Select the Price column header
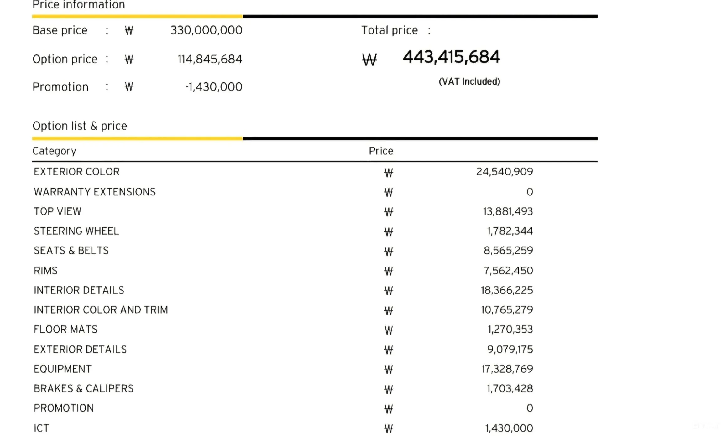The height and width of the screenshot is (436, 727). tap(381, 151)
